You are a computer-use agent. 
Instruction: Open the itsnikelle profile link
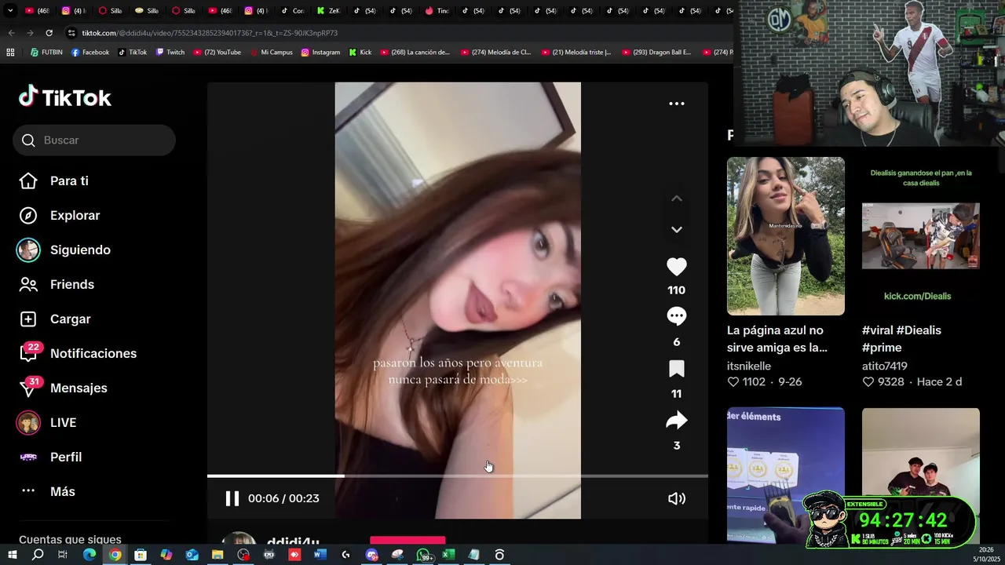(749, 366)
